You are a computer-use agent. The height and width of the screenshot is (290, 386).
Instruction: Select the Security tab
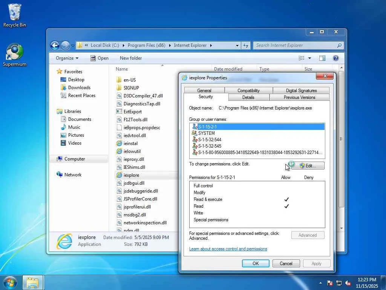[205, 97]
